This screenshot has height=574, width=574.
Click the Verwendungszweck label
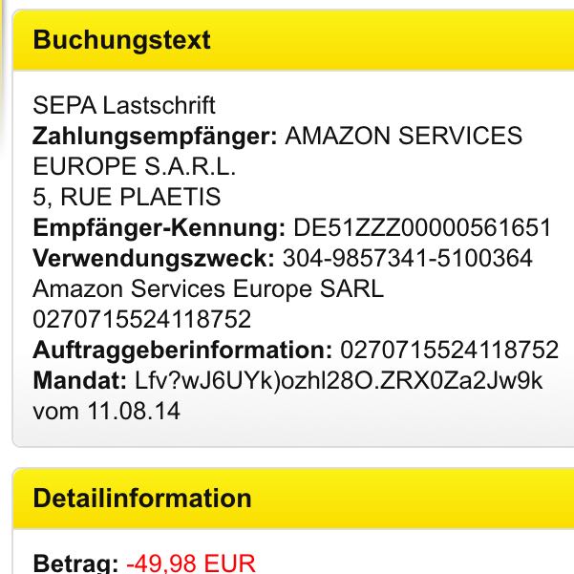click(x=155, y=259)
